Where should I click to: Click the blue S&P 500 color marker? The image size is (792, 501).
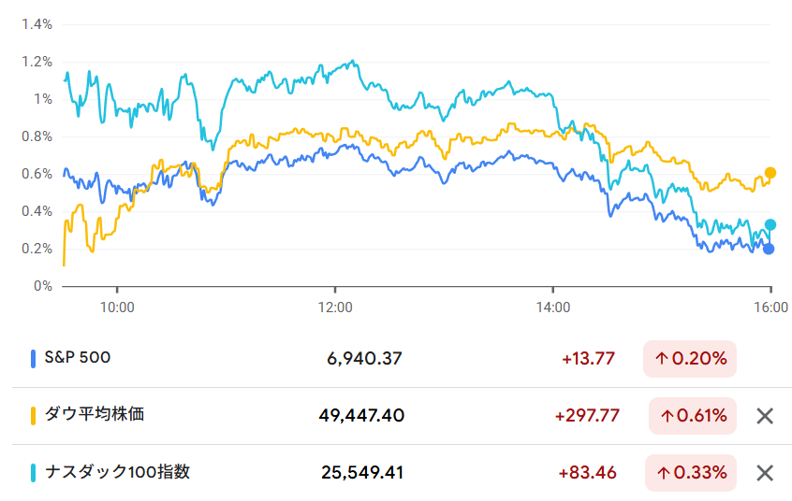[x=34, y=358]
